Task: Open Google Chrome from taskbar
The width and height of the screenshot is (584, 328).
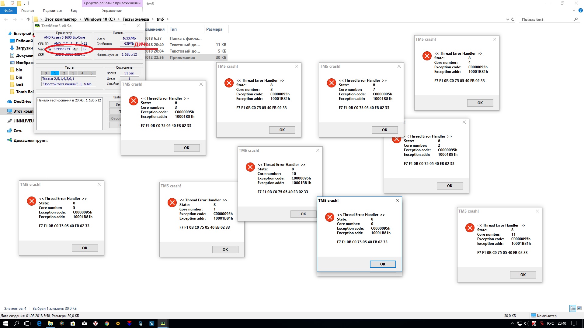Action: click(x=107, y=323)
